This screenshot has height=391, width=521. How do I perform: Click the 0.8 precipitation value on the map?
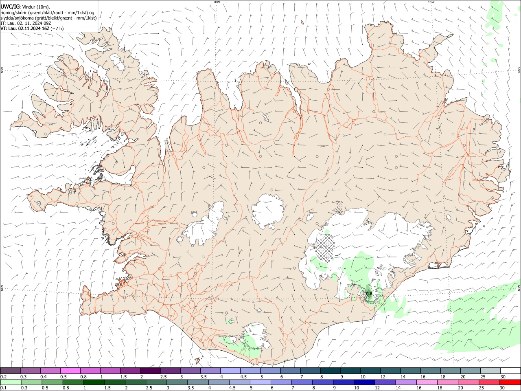(369, 294)
